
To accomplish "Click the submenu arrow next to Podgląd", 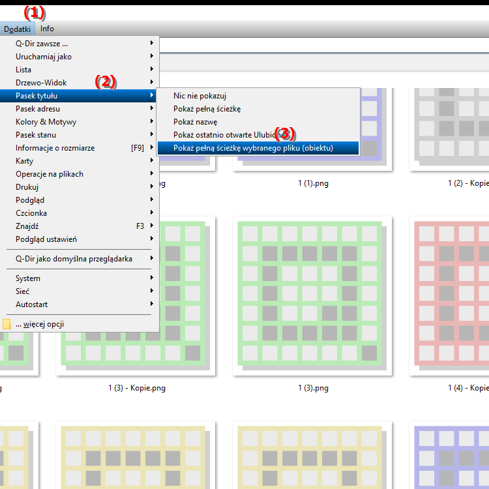I will point(151,200).
